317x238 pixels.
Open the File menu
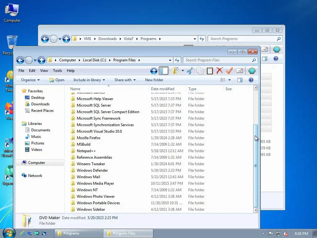pyautogui.click(x=21, y=71)
